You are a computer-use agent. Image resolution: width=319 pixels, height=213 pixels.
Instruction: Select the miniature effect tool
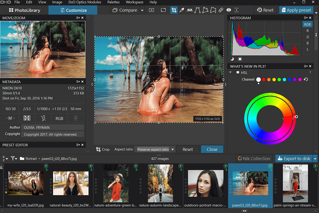click(236, 10)
